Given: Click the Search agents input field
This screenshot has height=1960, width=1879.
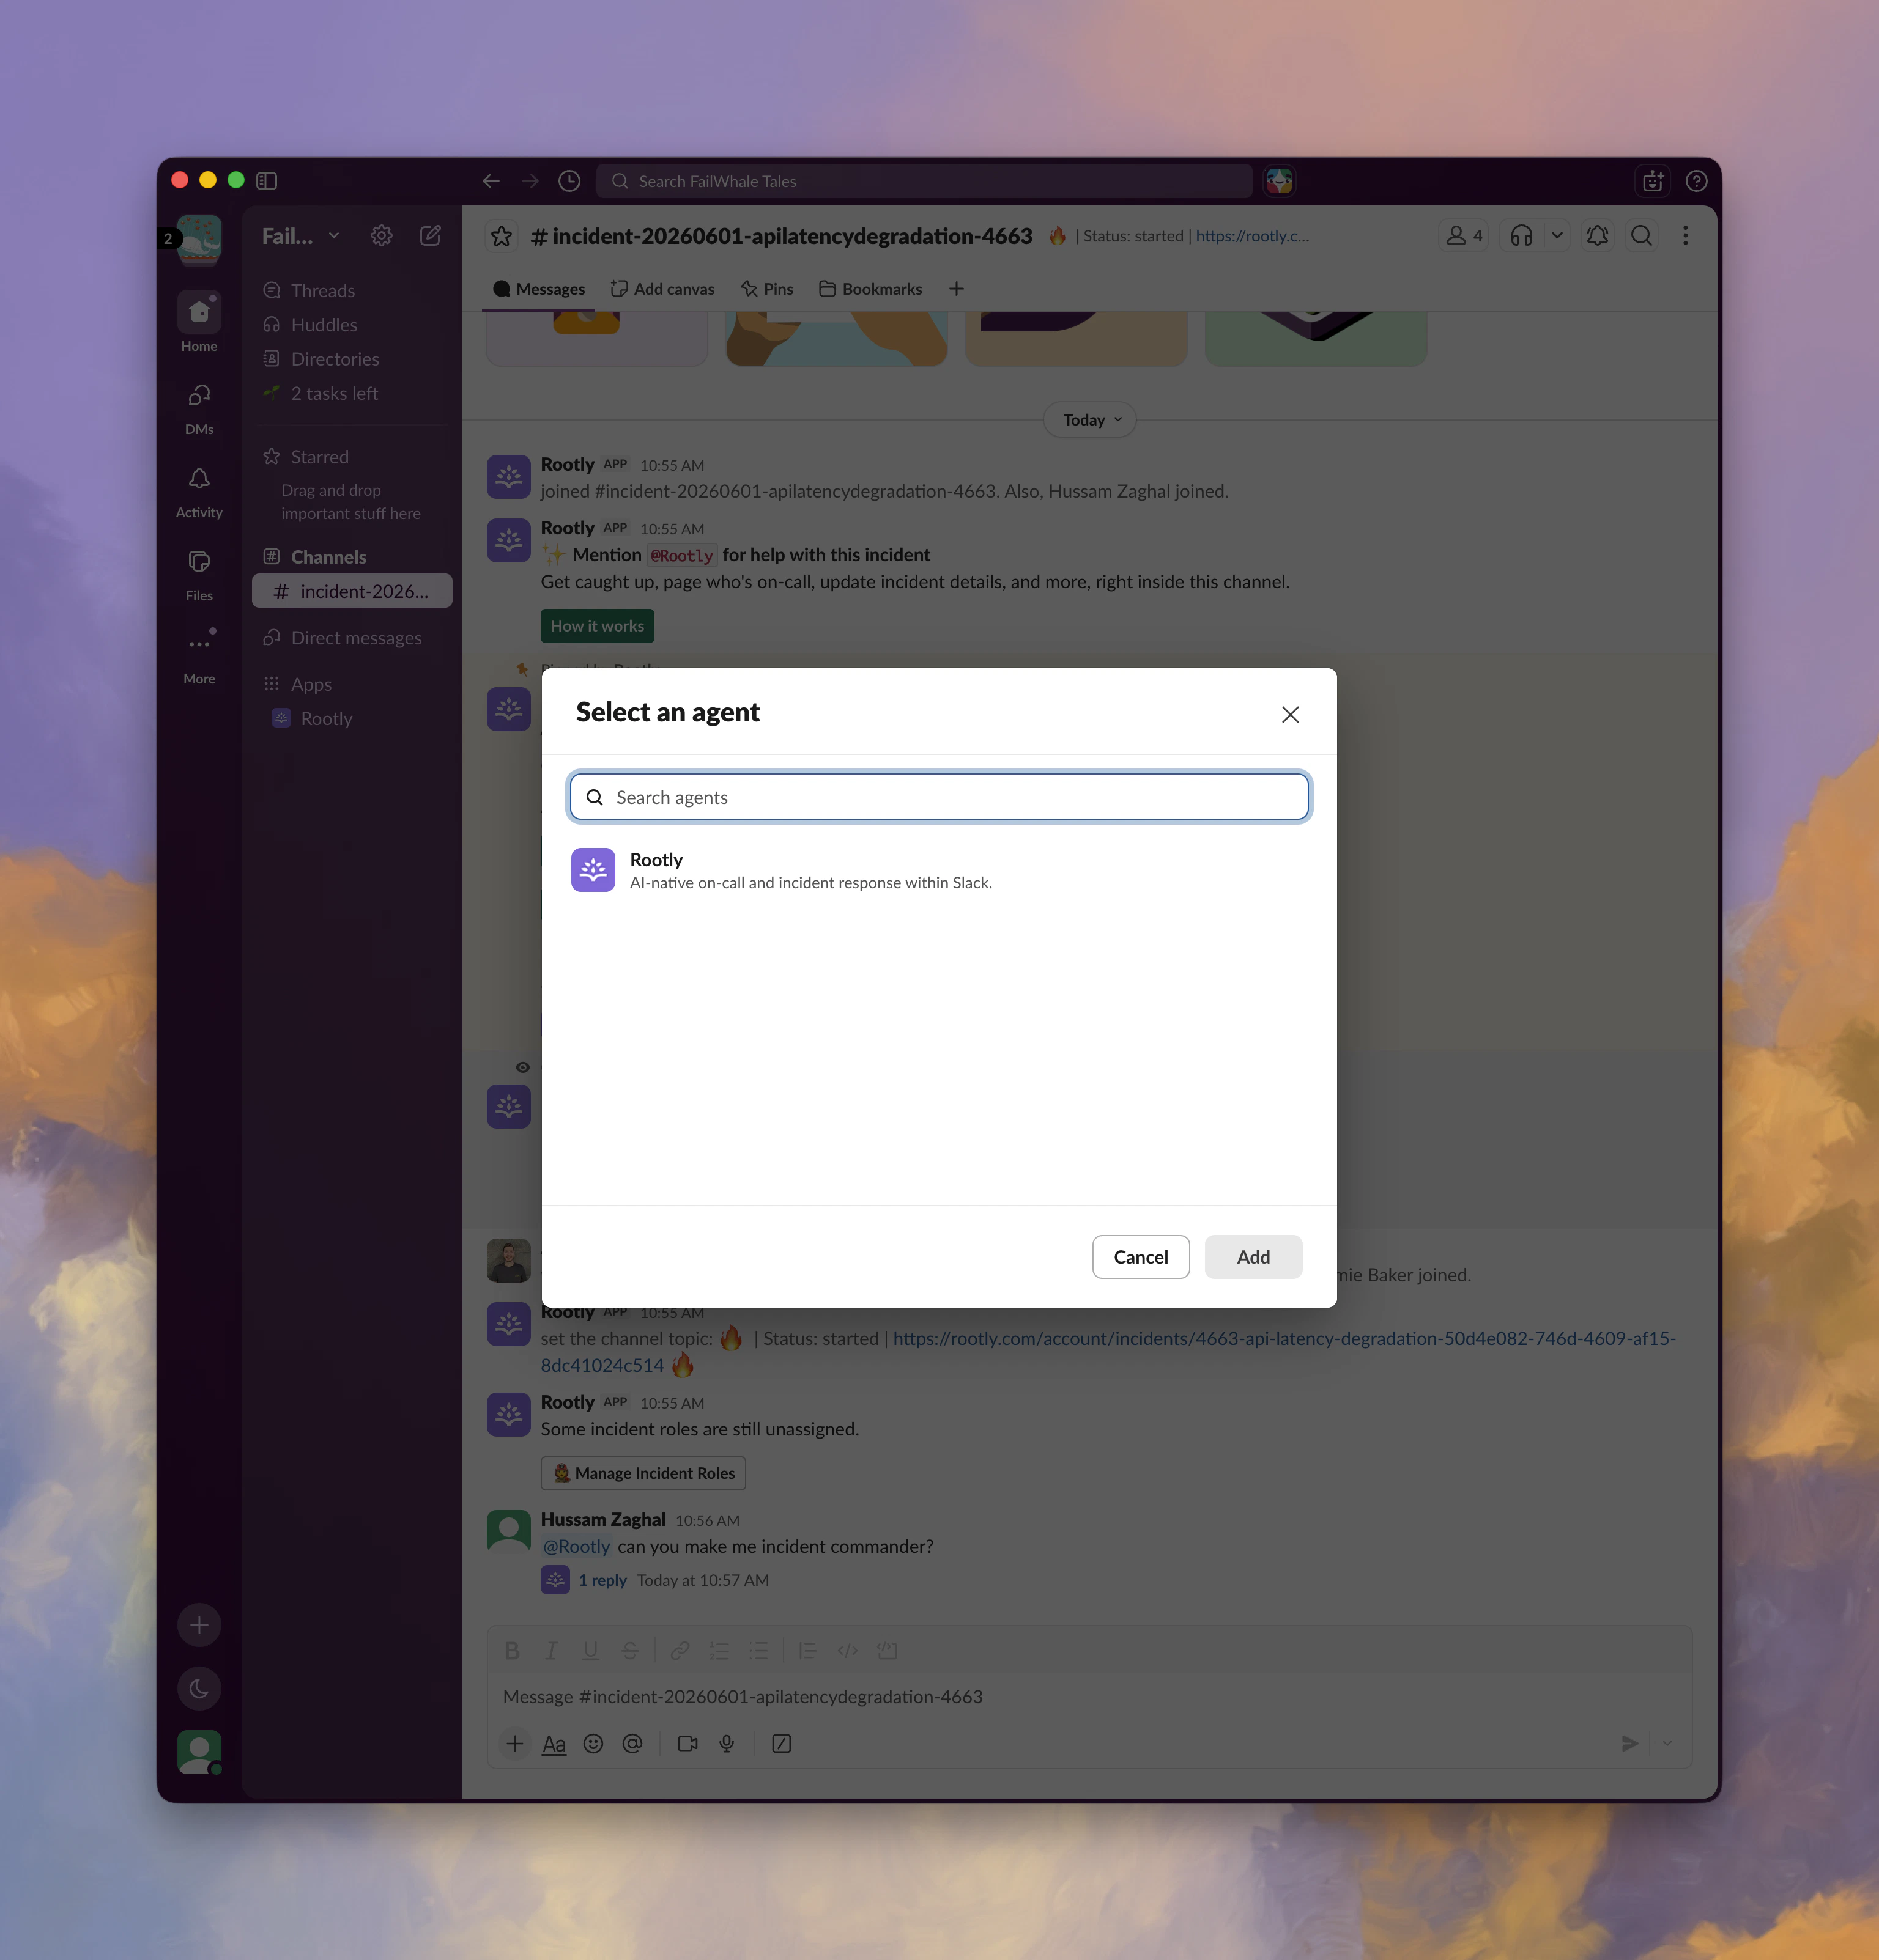Looking at the screenshot, I should coord(938,797).
